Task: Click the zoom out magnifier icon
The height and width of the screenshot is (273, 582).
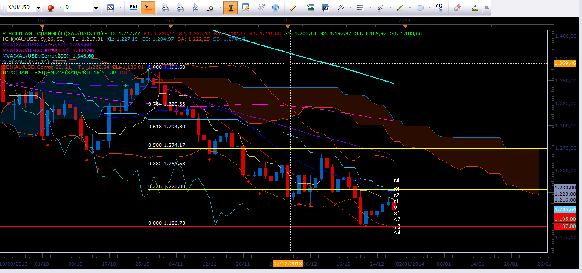Action: point(180,7)
